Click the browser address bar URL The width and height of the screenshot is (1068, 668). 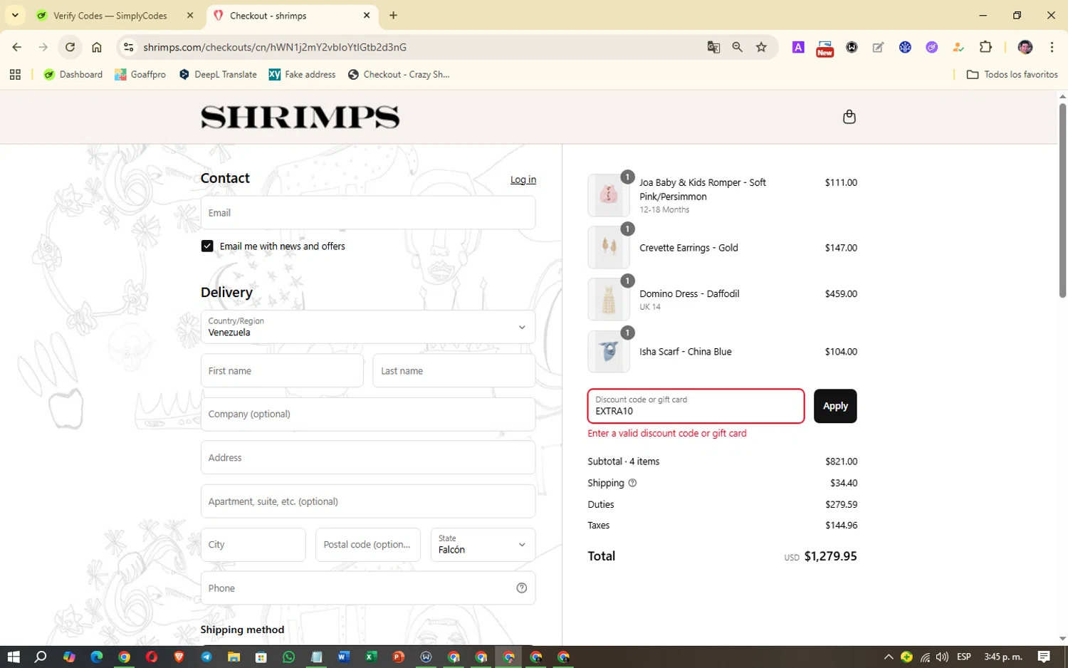click(x=275, y=47)
